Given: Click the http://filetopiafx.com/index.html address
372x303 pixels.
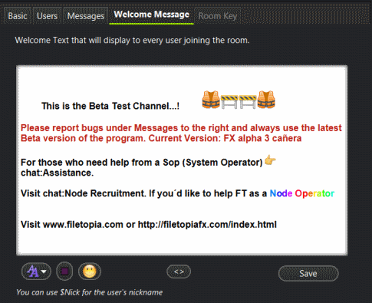Looking at the screenshot, I should (x=207, y=225).
